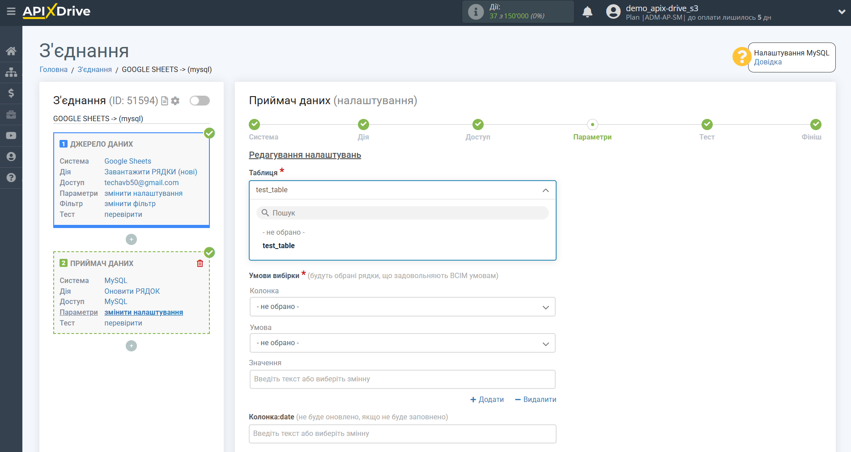The image size is (851, 452).
Task: Click the Значення input field
Action: pos(402,379)
